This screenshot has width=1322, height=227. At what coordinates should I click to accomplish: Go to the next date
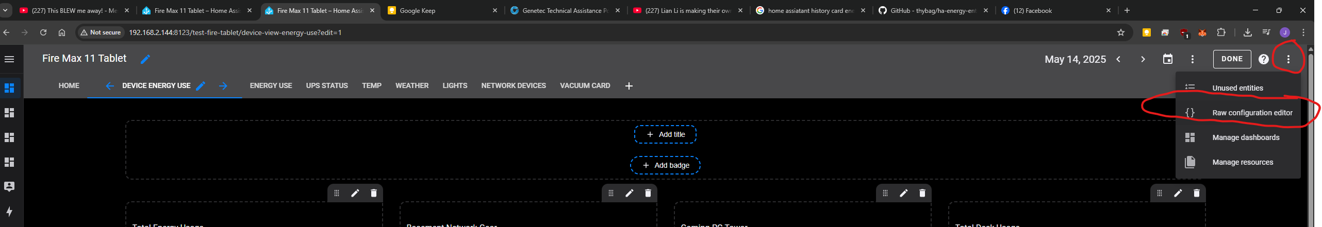(x=1143, y=59)
